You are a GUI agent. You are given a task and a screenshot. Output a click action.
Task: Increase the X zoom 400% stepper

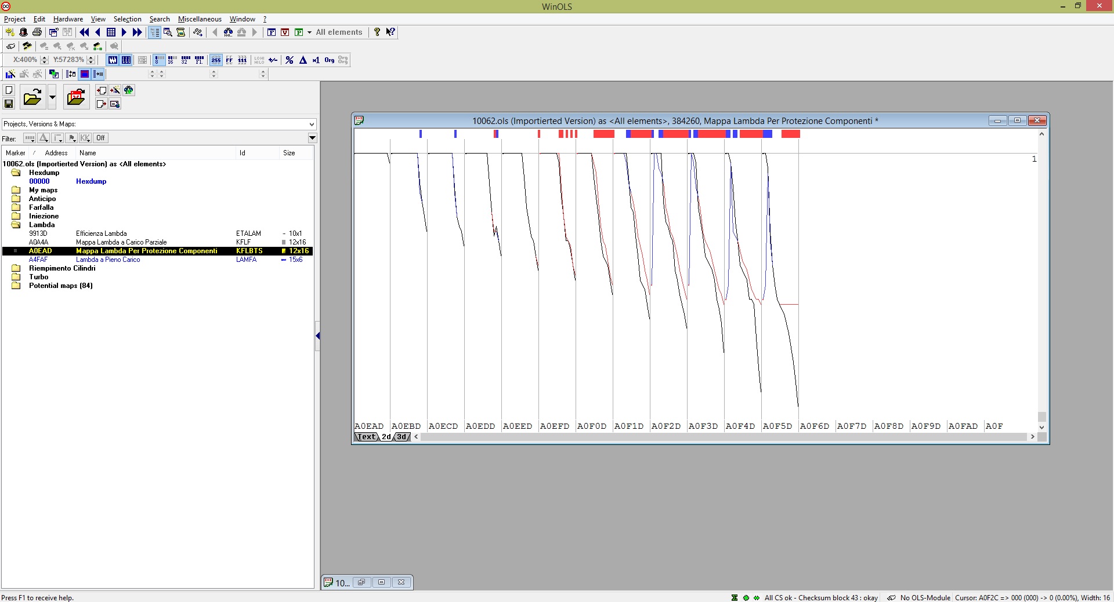45,57
